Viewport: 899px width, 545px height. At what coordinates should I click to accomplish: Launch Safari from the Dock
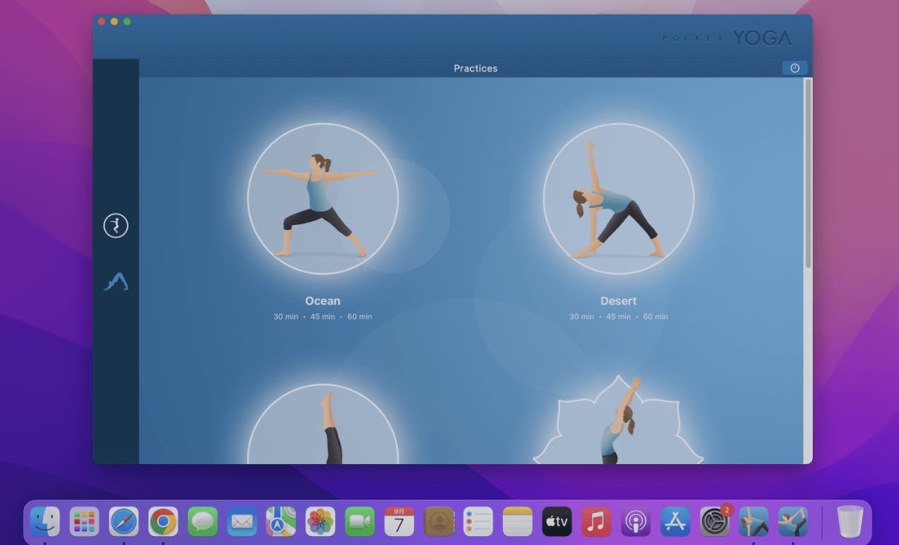click(x=123, y=520)
